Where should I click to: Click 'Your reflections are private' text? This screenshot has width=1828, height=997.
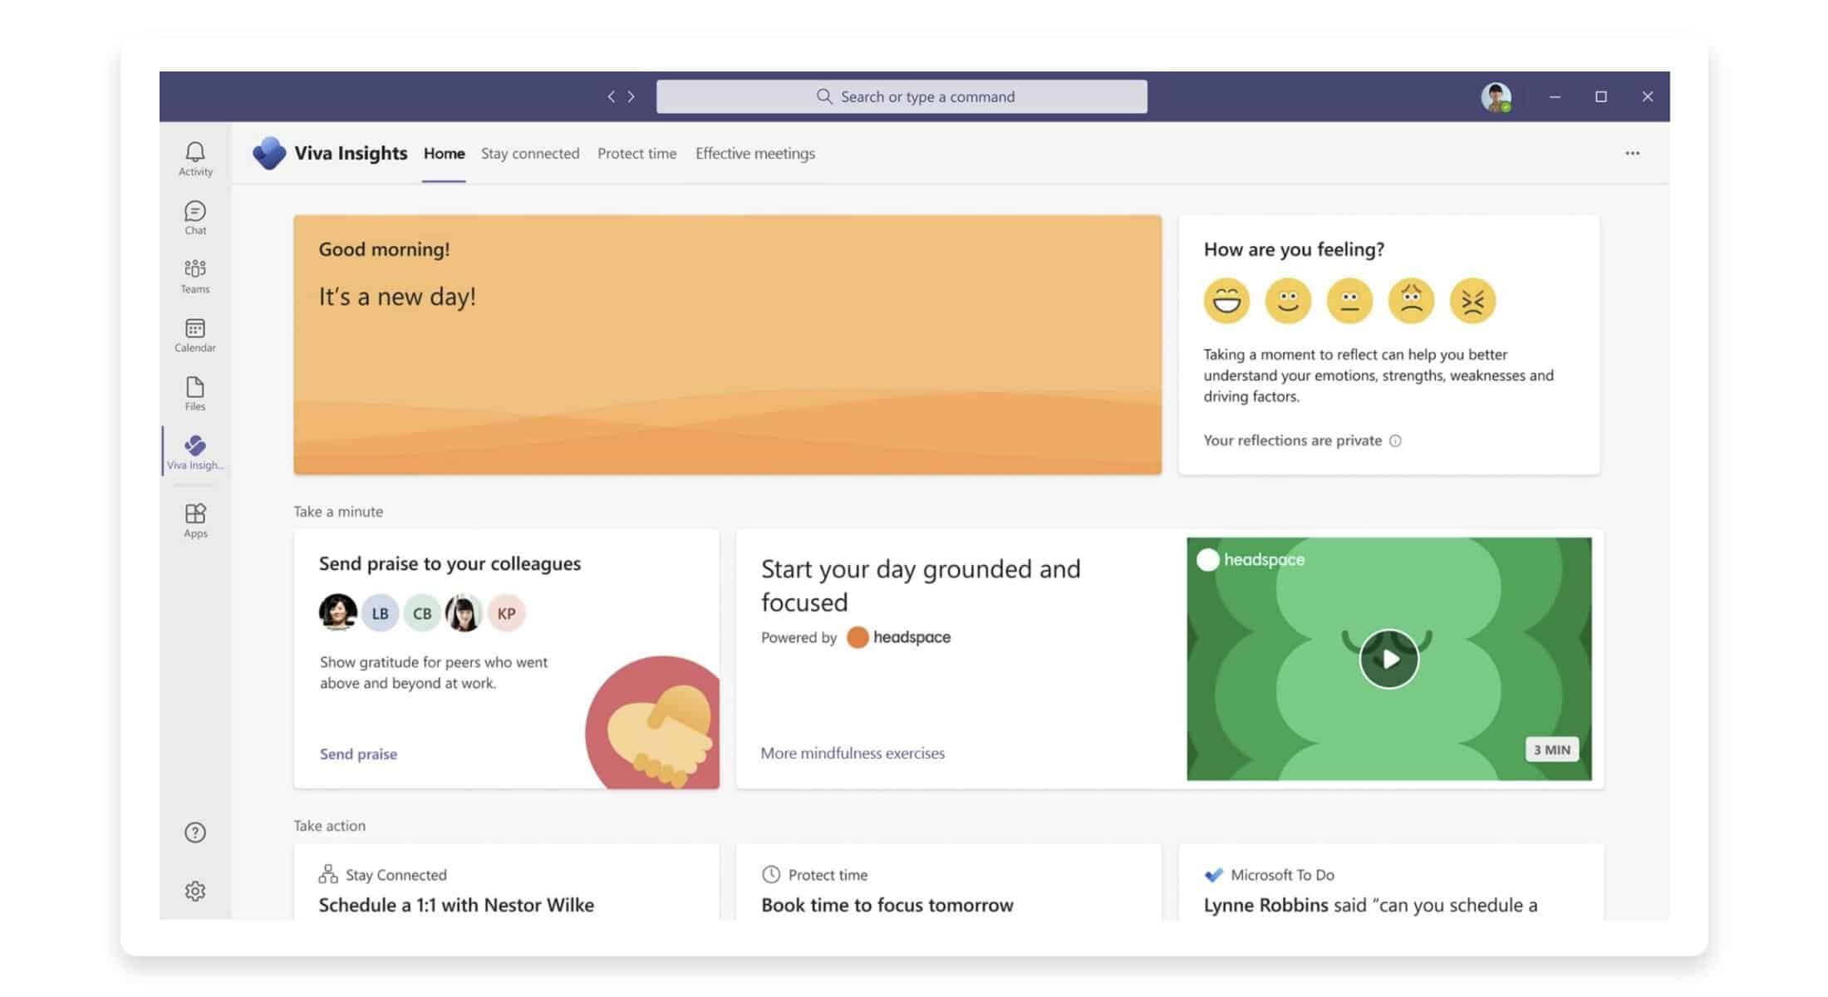(1292, 440)
